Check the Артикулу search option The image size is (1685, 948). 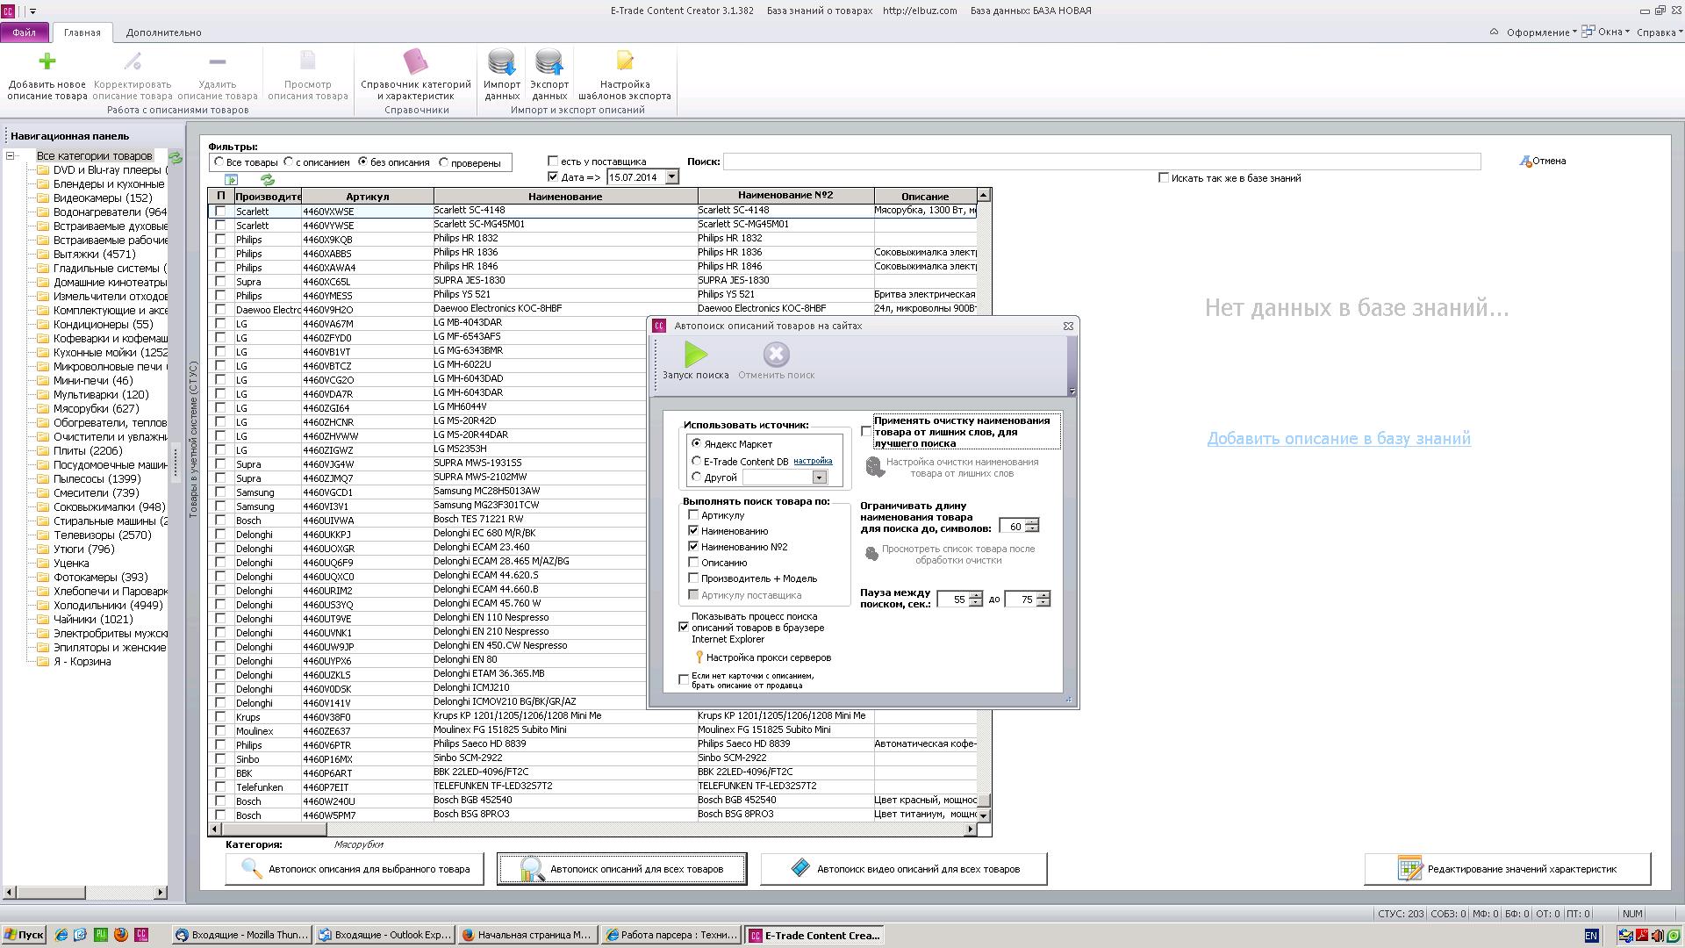pyautogui.click(x=693, y=515)
